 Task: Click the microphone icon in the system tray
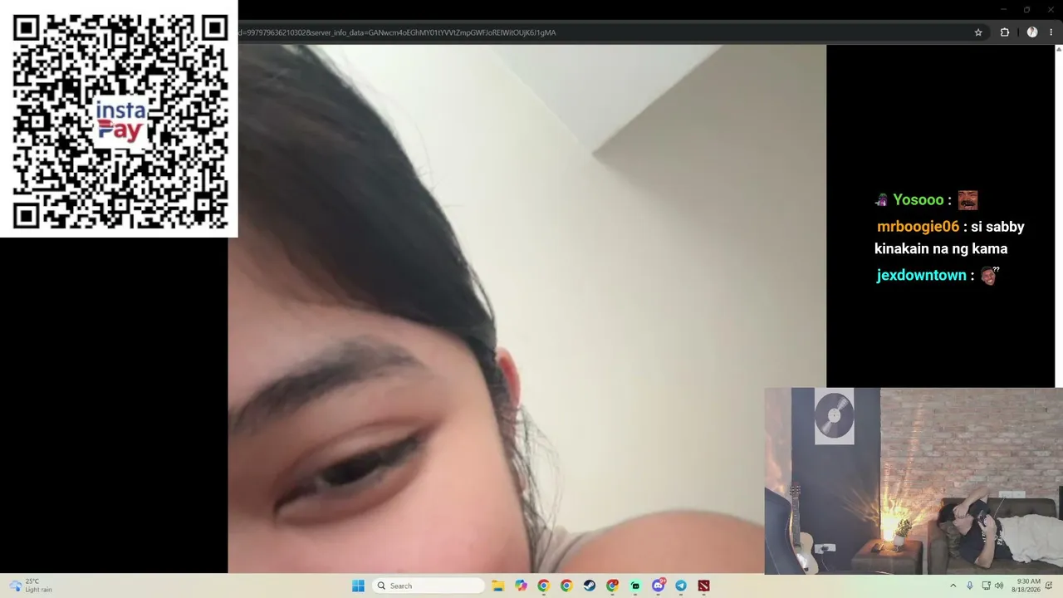[x=969, y=586]
